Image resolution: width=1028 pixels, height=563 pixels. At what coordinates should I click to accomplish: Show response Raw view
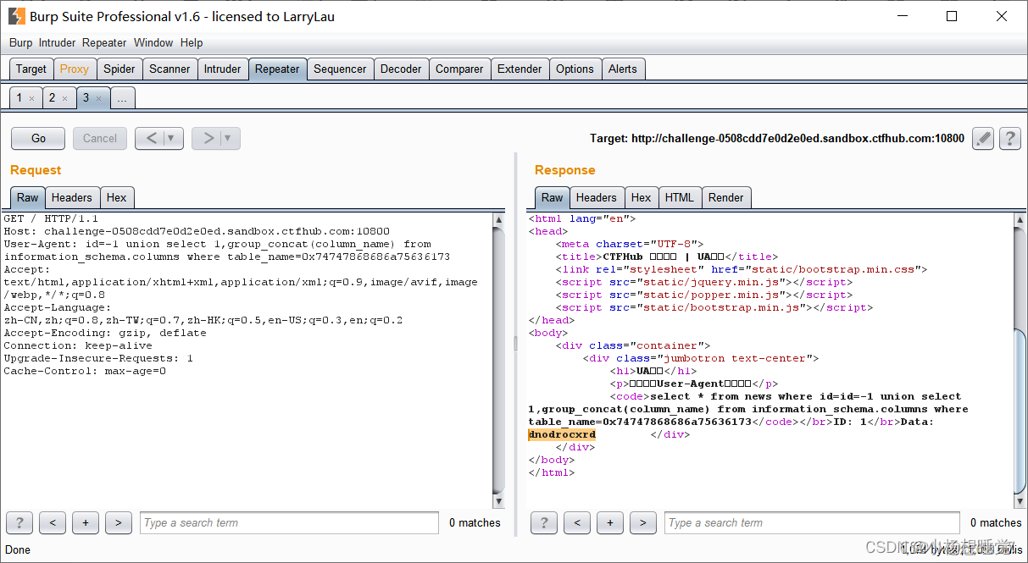pos(553,197)
